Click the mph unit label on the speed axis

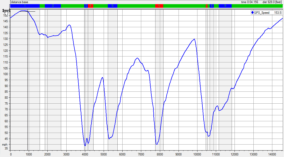pos(5,145)
